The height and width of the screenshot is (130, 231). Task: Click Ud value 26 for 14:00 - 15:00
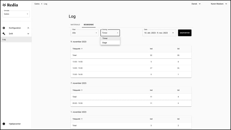coord(178,68)
